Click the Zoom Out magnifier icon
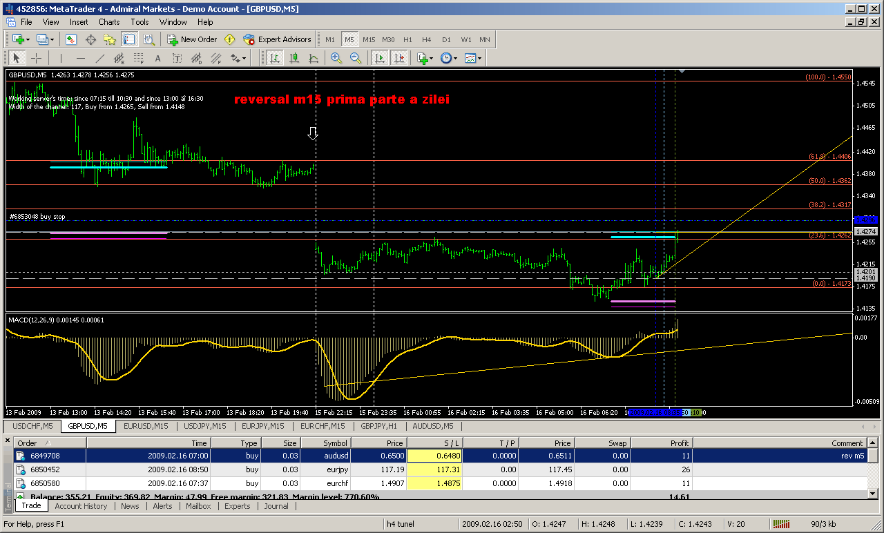Viewport: 884px width, 533px height. [x=356, y=59]
